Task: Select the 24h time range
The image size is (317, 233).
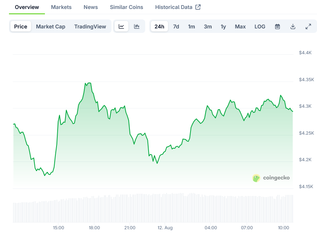Action: point(159,27)
